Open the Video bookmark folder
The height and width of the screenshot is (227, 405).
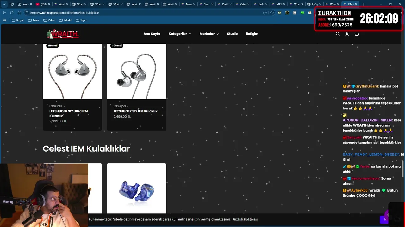click(x=49, y=20)
